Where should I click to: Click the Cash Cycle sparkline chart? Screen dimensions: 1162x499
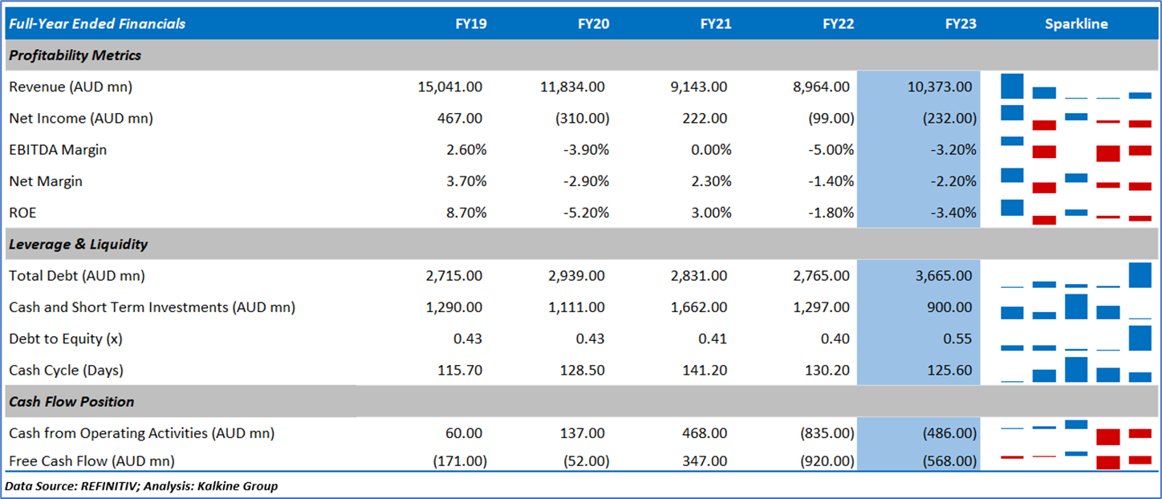point(1075,371)
